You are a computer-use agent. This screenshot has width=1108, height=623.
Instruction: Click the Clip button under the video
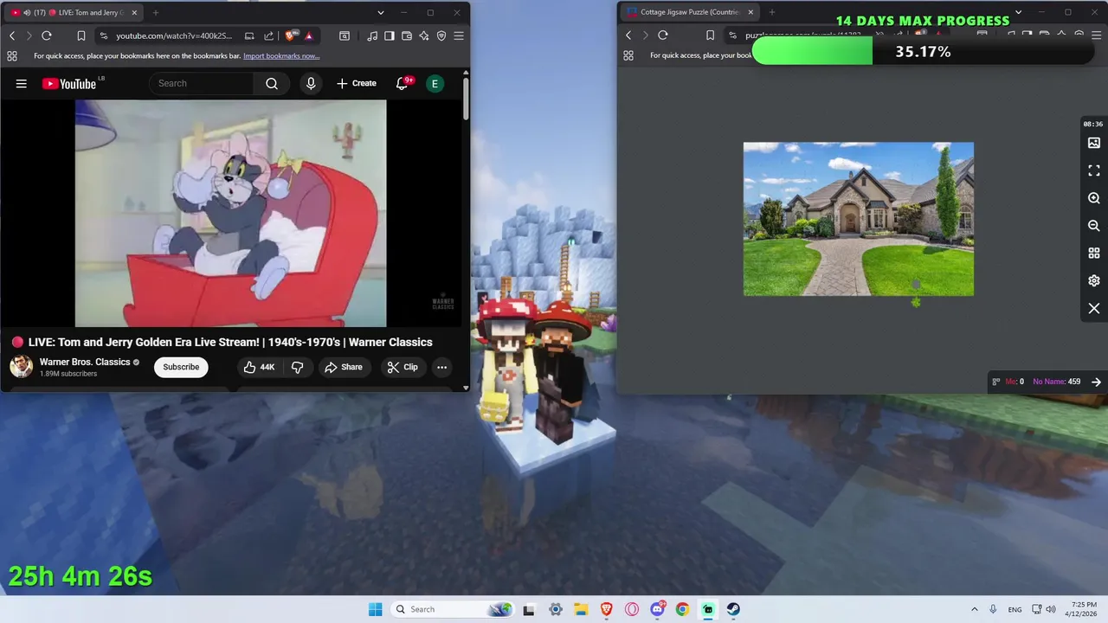pos(403,367)
